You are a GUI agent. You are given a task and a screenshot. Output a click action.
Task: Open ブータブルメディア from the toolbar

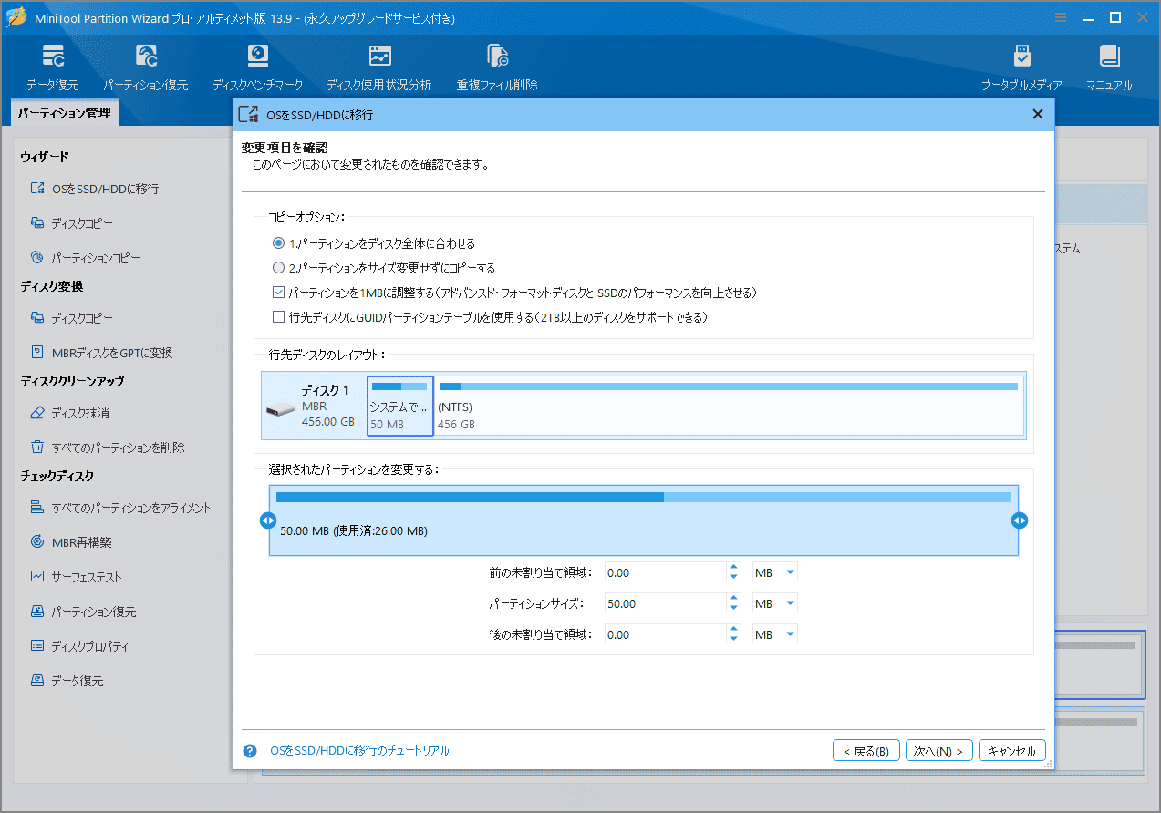coord(1021,67)
